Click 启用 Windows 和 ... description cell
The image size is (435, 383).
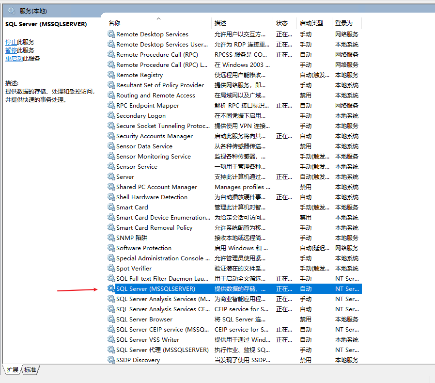point(241,248)
